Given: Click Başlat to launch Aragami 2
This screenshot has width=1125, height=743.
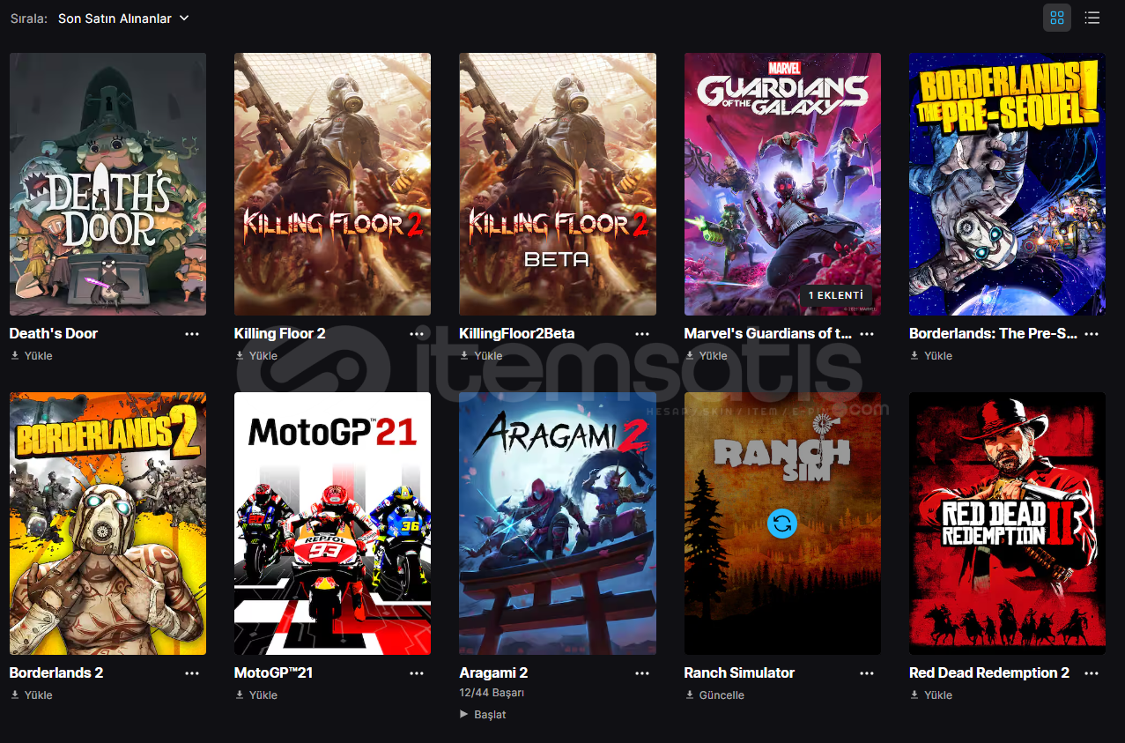Looking at the screenshot, I should point(483,715).
